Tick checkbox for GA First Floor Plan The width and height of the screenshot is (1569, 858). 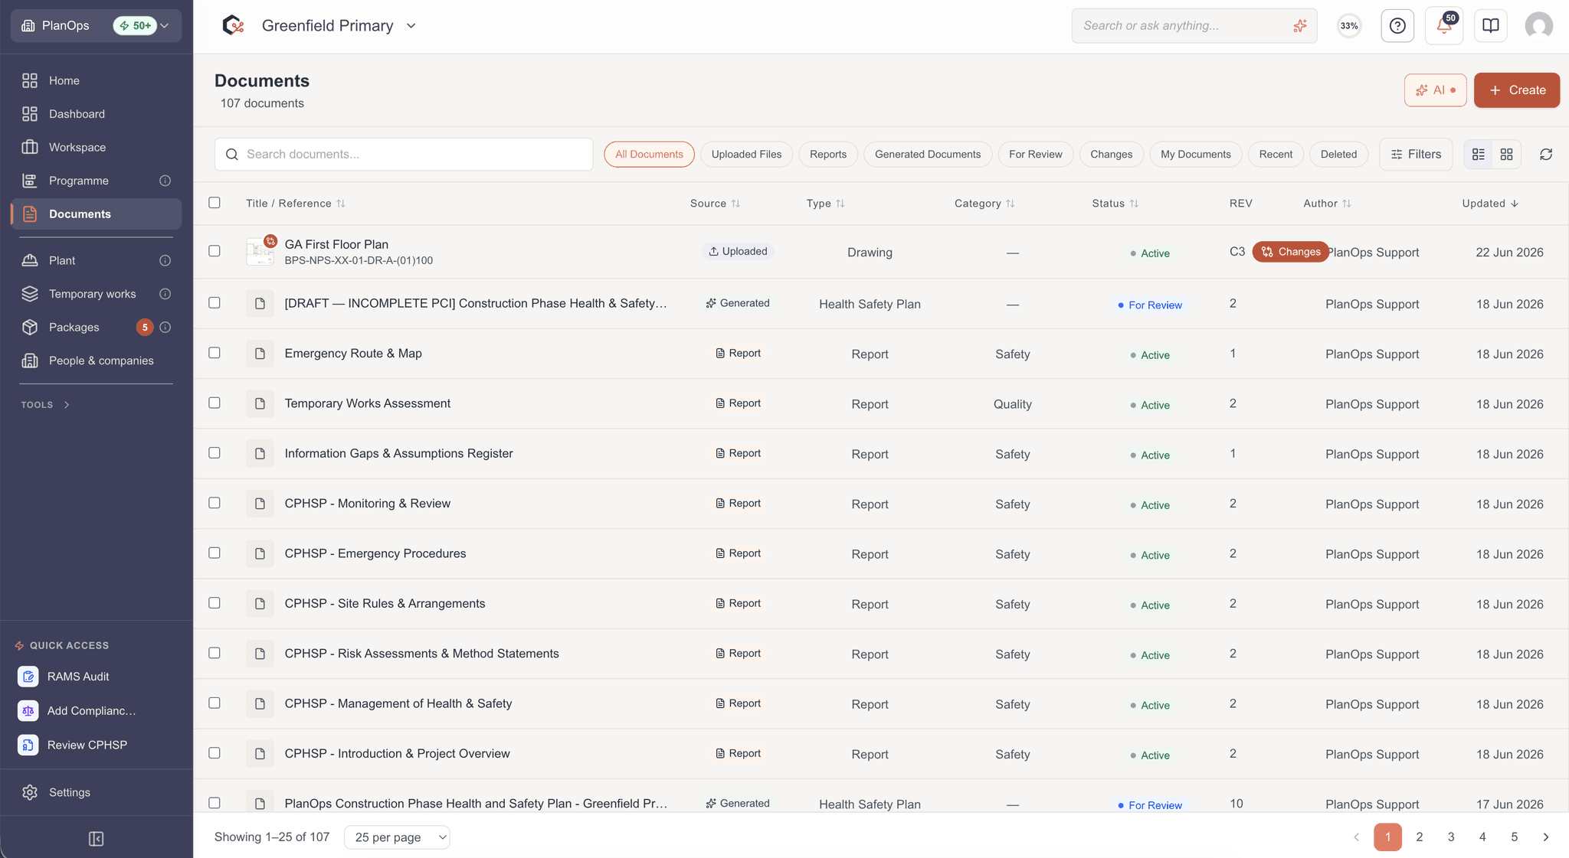[x=215, y=251]
